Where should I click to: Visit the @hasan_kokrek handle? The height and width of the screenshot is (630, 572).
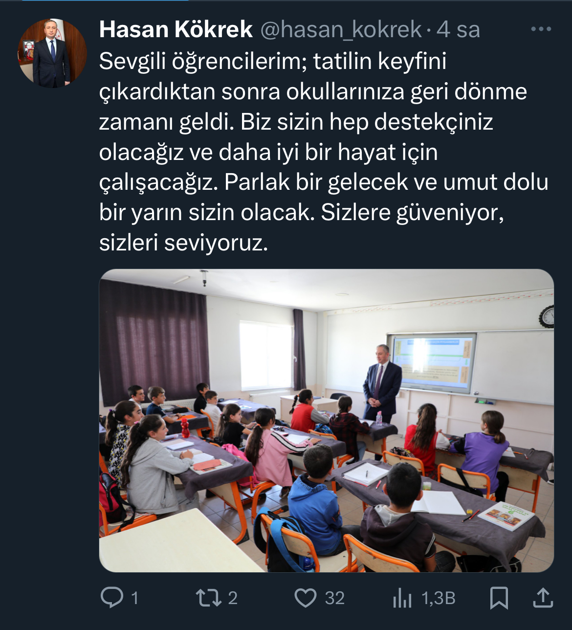(x=341, y=30)
